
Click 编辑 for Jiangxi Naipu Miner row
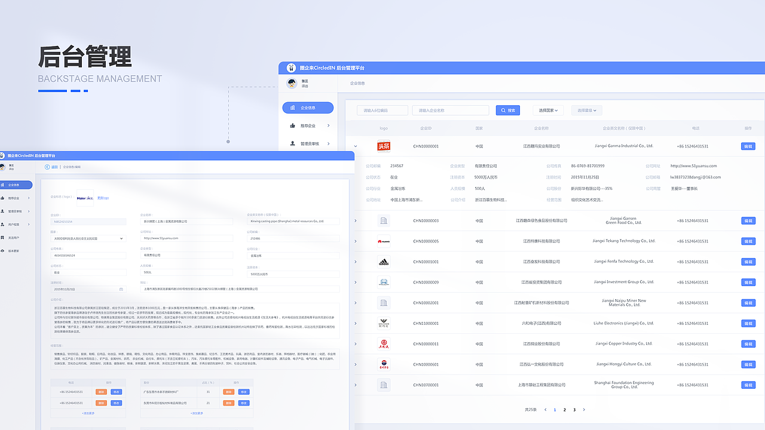pos(748,303)
